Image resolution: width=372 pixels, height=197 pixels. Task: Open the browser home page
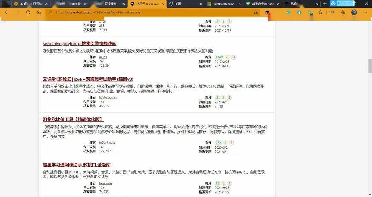pyautogui.click(x=39, y=12)
